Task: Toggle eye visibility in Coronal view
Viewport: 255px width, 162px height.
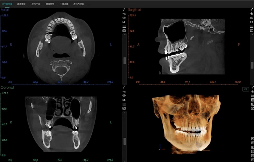Action: tap(124, 95)
